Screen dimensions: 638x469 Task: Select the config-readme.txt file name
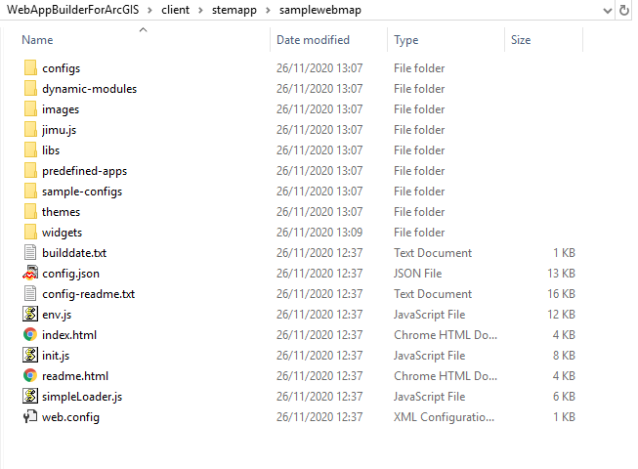coord(88,294)
